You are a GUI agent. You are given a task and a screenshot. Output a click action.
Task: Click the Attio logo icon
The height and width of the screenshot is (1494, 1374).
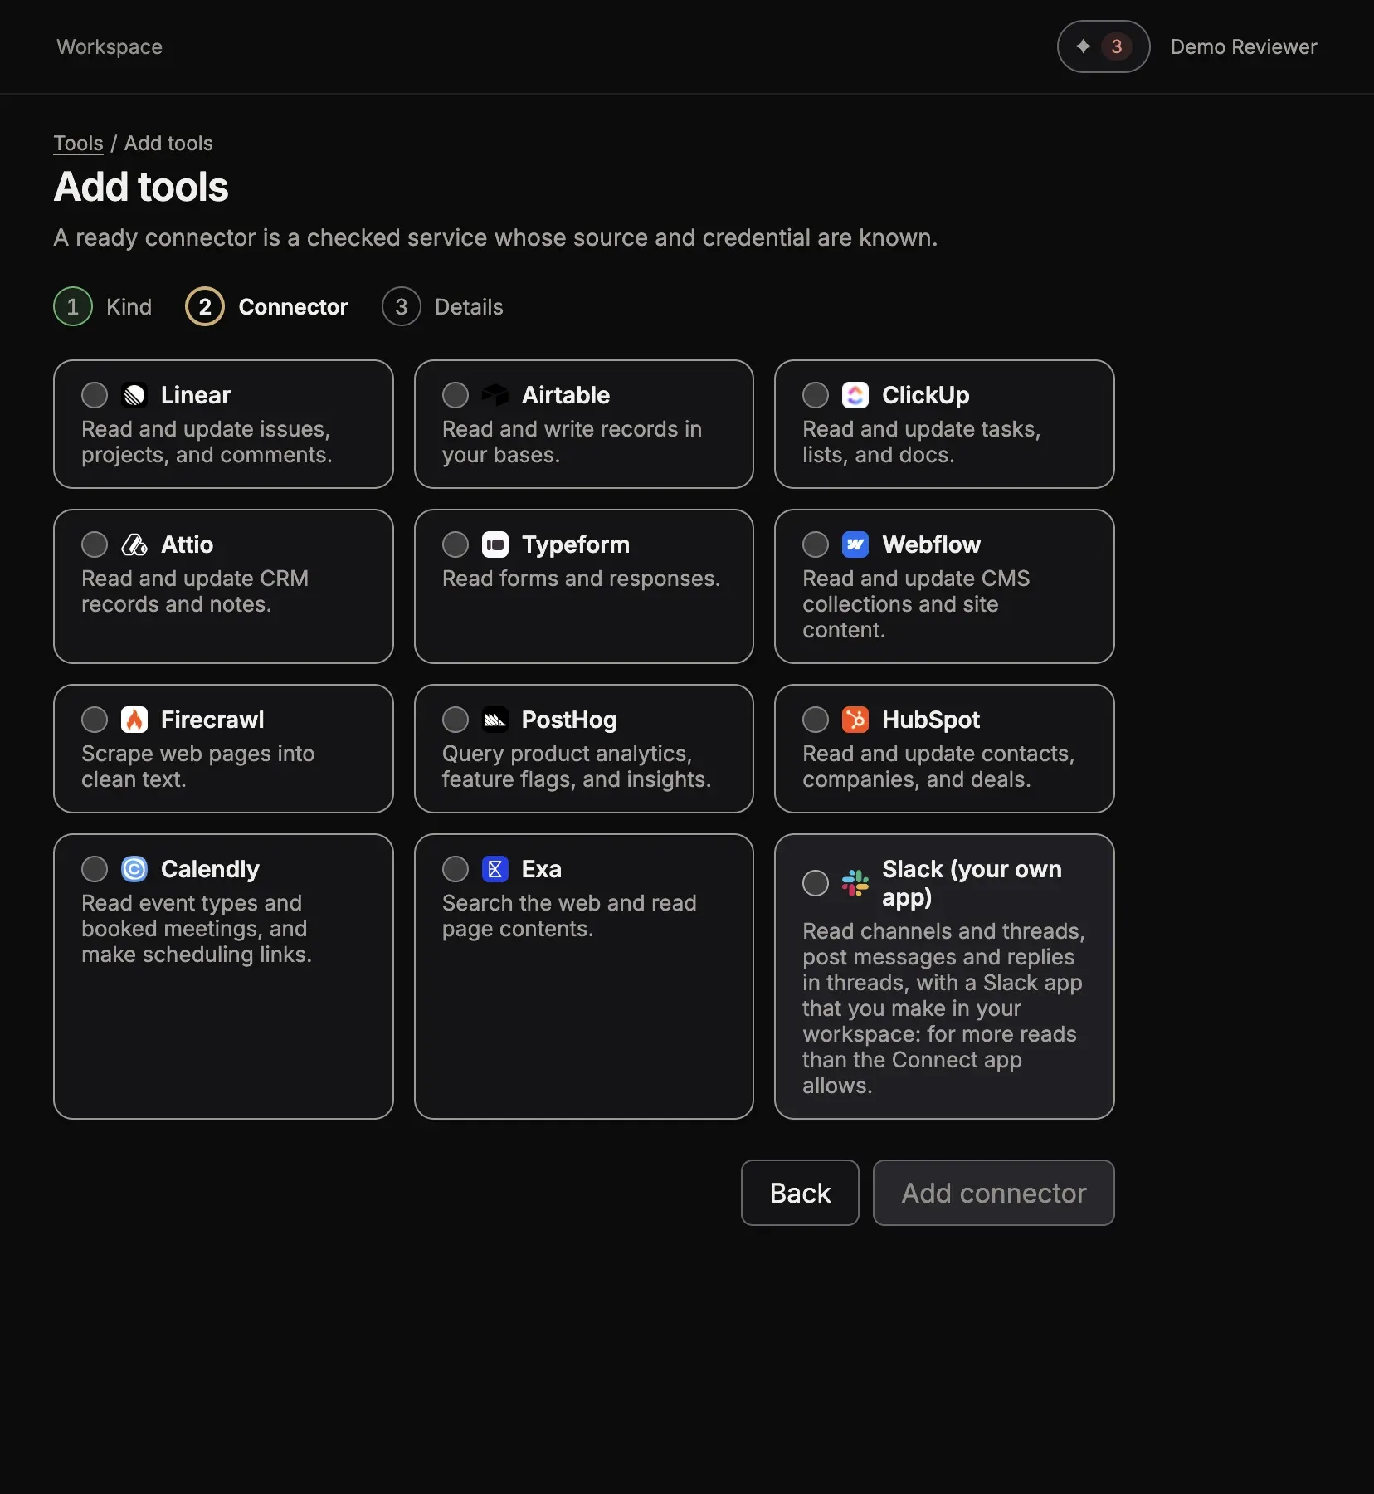pyautogui.click(x=134, y=544)
